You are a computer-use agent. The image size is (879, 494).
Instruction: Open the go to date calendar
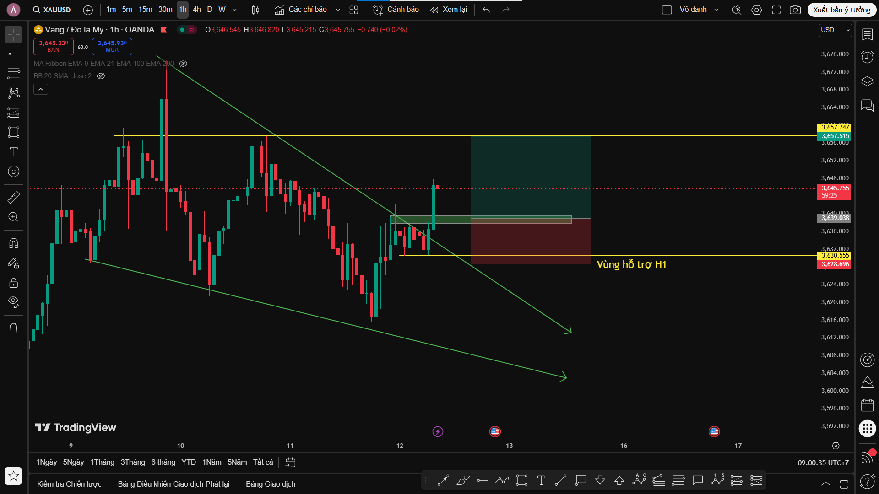pyautogui.click(x=290, y=462)
